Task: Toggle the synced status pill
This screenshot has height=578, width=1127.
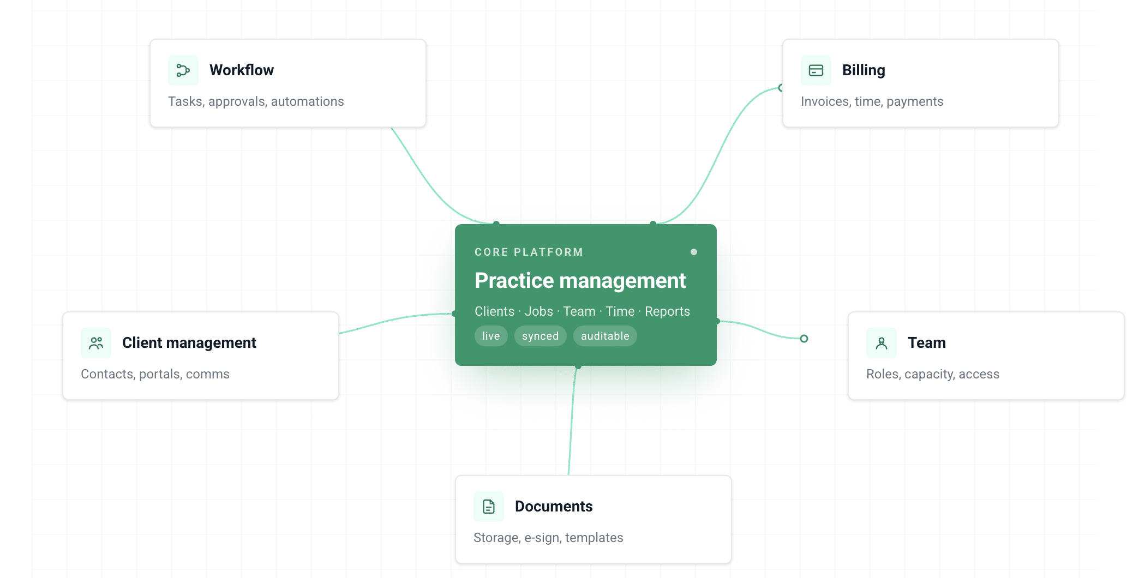Action: (x=540, y=336)
